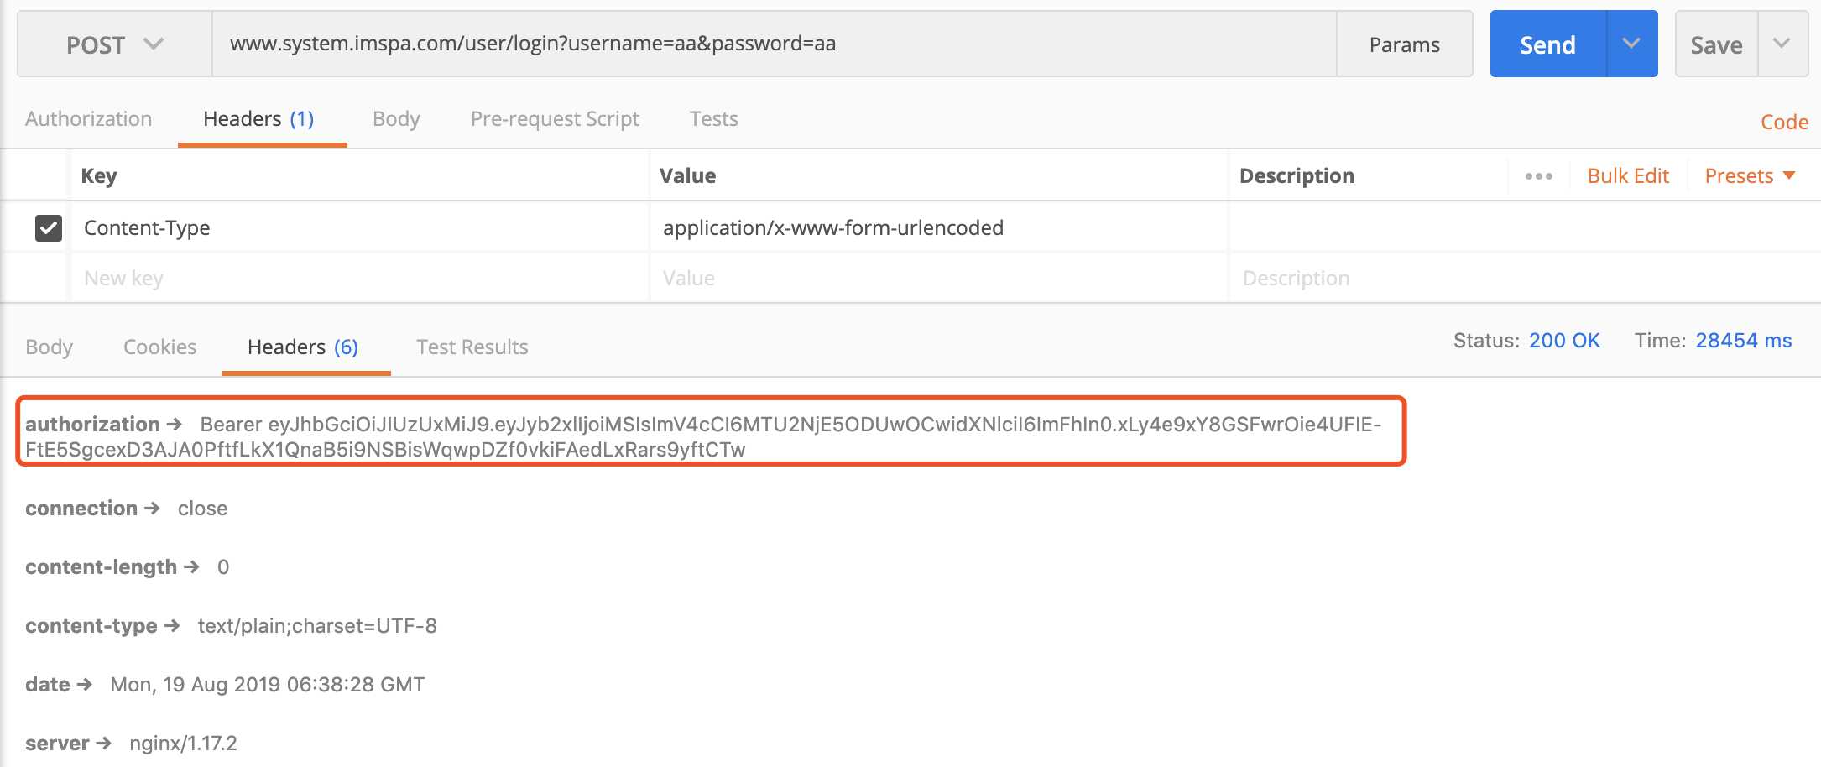The image size is (1821, 767).
Task: Click the content-type response header name
Action: point(91,626)
